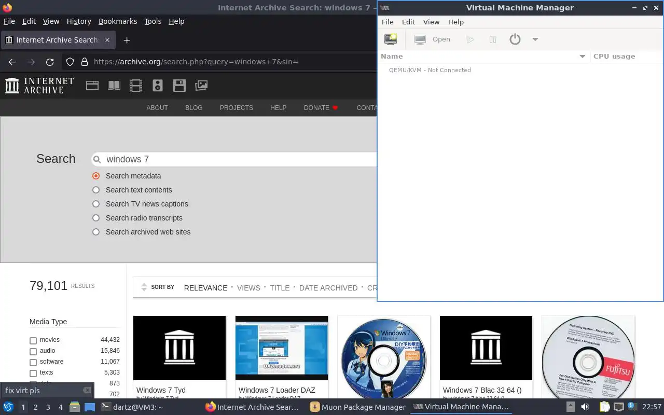The height and width of the screenshot is (415, 664).
Task: Click the Open console button in Virtual Machine Manager
Action: pos(433,39)
